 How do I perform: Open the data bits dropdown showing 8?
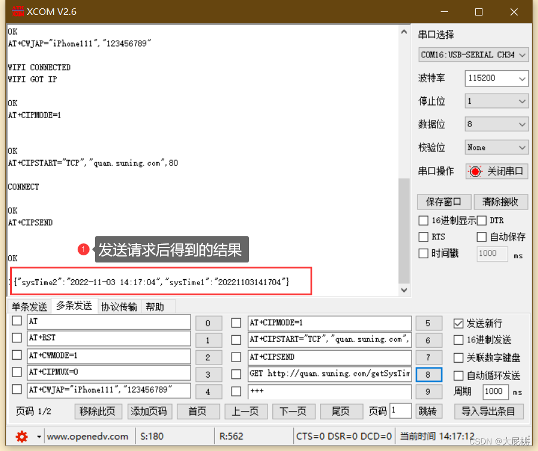tap(496, 125)
